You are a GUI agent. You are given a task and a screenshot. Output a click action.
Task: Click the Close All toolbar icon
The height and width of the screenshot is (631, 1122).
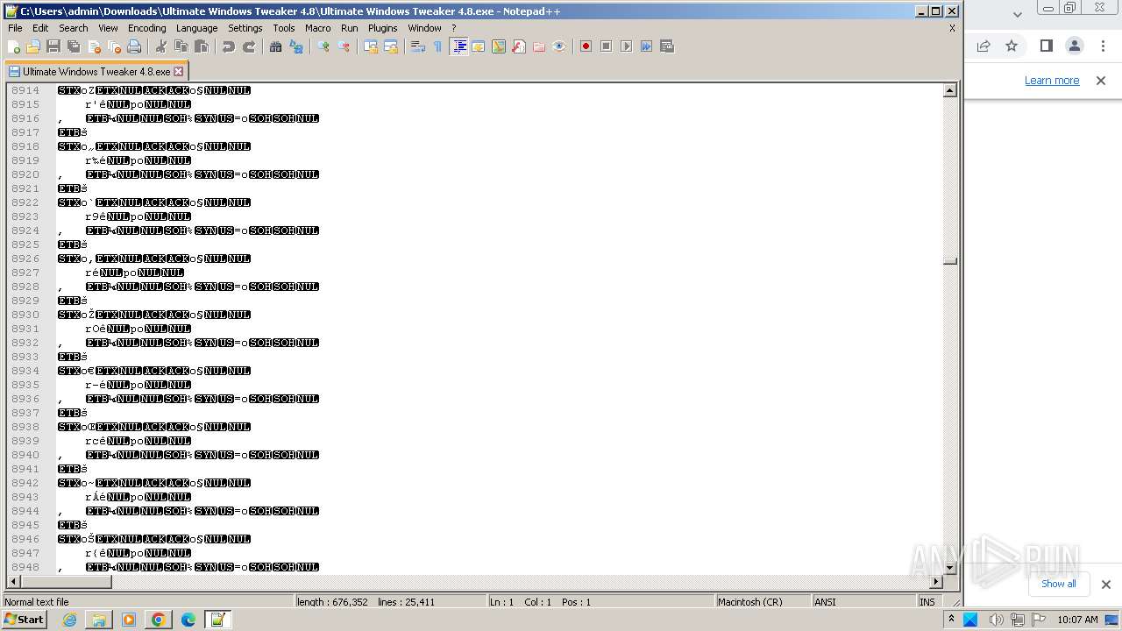[x=114, y=46]
